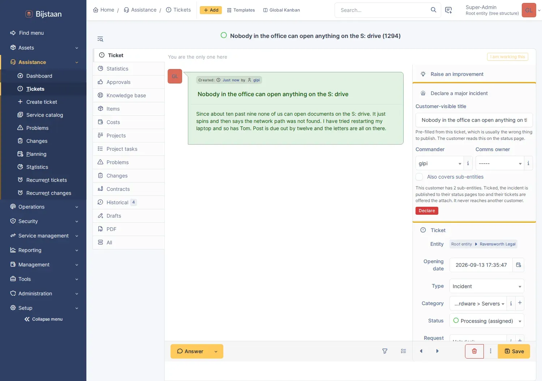This screenshot has width=542, height=381.
Task: Click the plus icon next to Category
Action: click(520, 303)
